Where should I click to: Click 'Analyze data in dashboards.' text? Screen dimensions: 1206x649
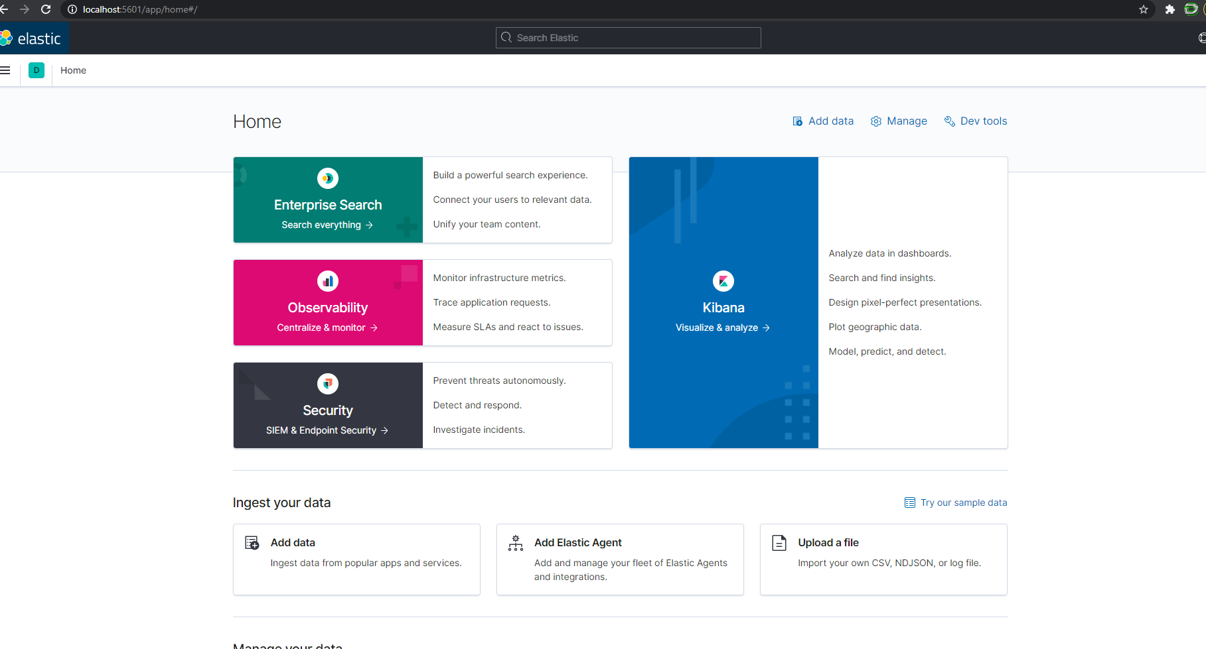point(890,253)
